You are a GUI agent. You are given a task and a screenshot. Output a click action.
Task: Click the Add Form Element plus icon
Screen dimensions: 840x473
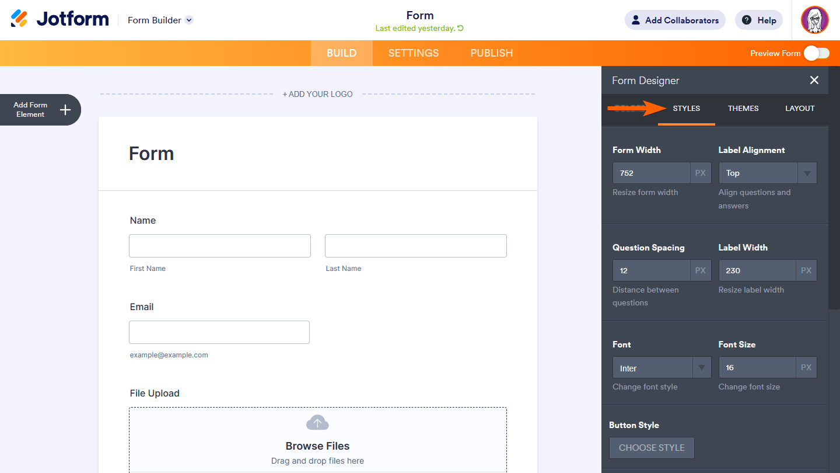(65, 110)
